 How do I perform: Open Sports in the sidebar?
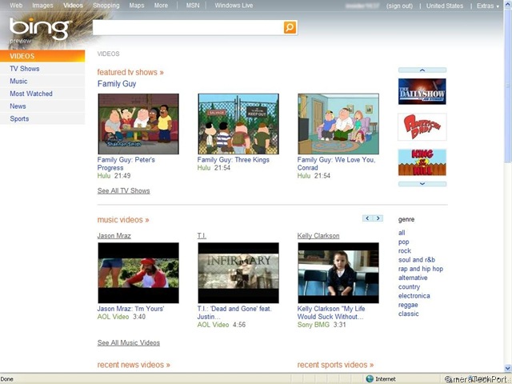42,118
